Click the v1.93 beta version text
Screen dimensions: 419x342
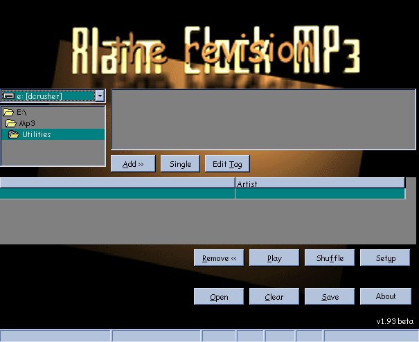395,321
